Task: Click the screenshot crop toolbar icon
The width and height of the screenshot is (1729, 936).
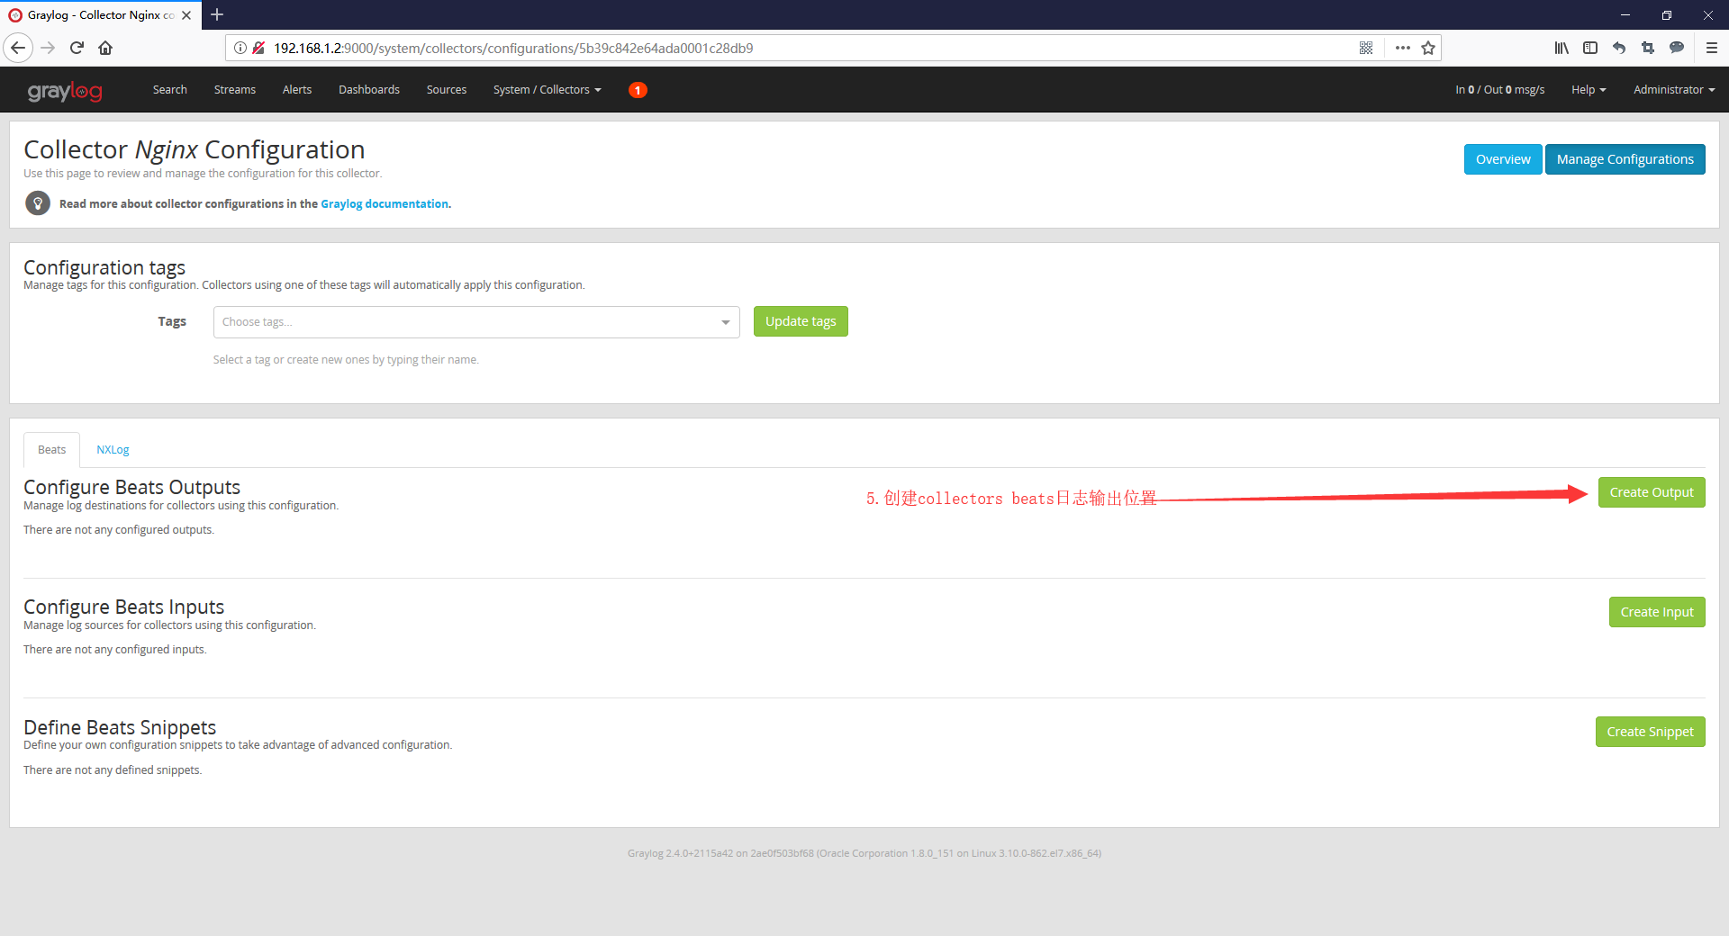Action: click(1648, 48)
